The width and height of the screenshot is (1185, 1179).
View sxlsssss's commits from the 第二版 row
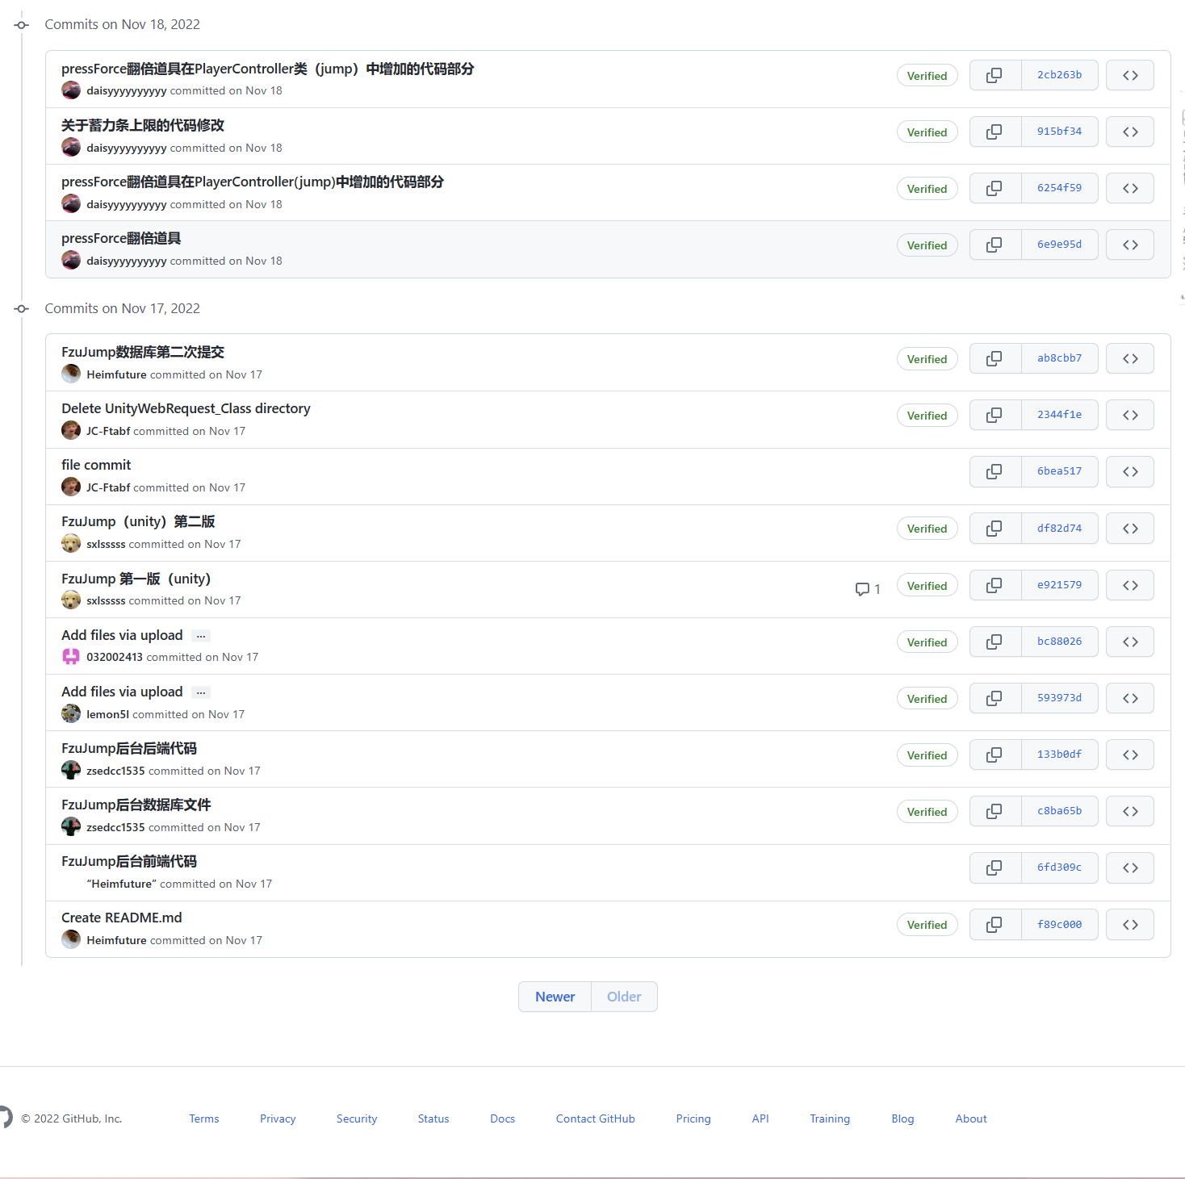pos(106,545)
